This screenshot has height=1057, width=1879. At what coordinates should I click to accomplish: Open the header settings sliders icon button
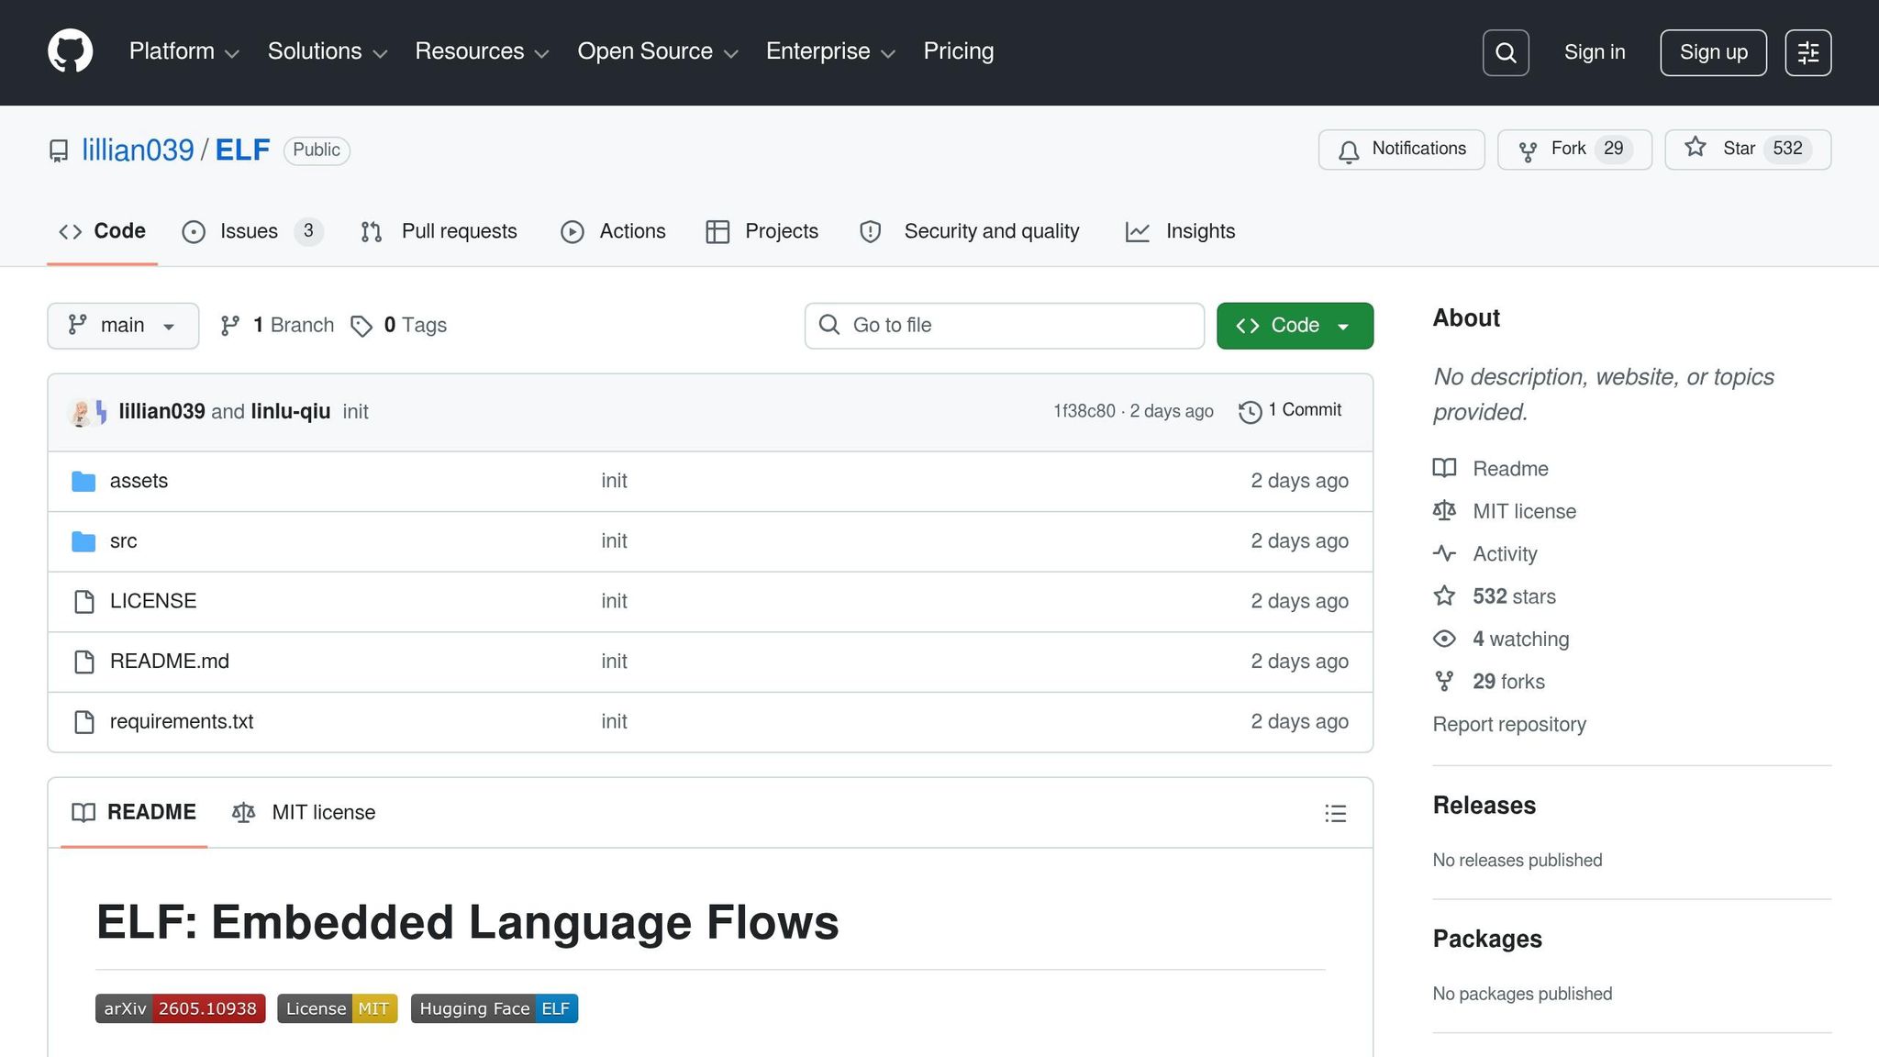point(1808,52)
